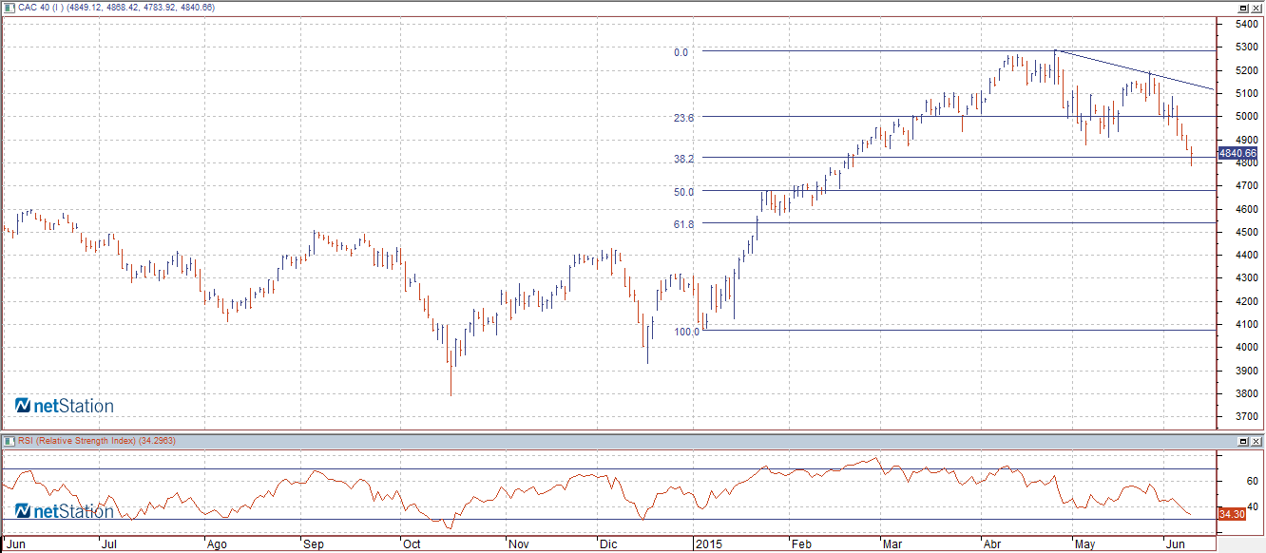1266x553 pixels.
Task: Click the 100.0 Fibonacci base label
Action: pos(687,332)
